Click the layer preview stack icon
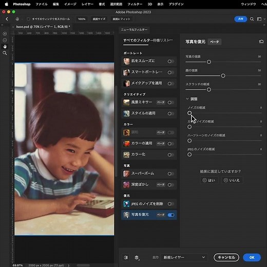Image resolution: width=267 pixels, height=267 pixels. pos(137,257)
